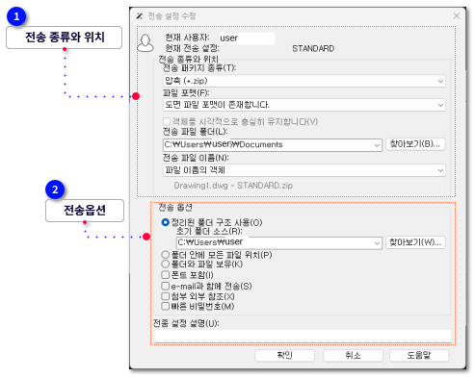Toggle 빠른 비밀번호 checkbox
This screenshot has width=475, height=378.
point(165,306)
